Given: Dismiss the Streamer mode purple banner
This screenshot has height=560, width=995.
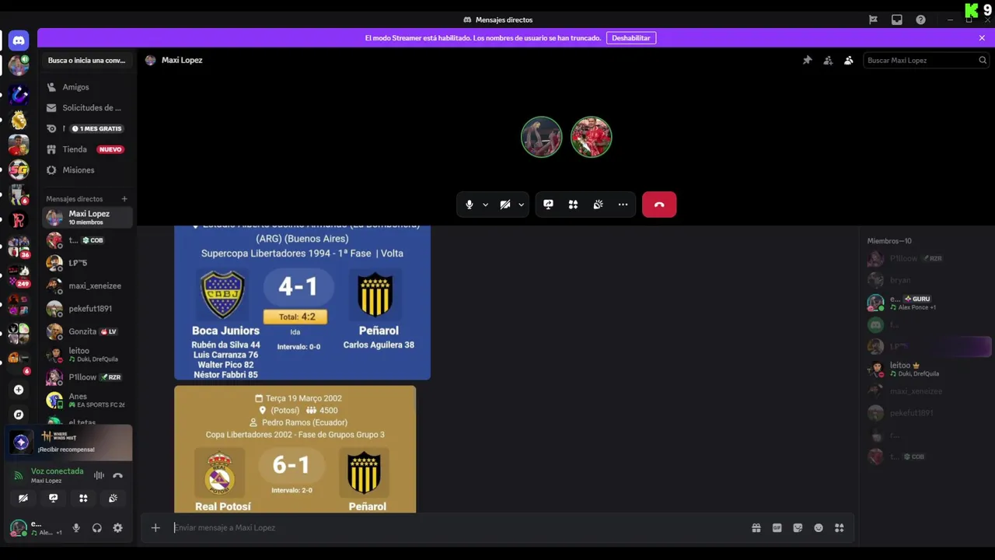Looking at the screenshot, I should (982, 37).
